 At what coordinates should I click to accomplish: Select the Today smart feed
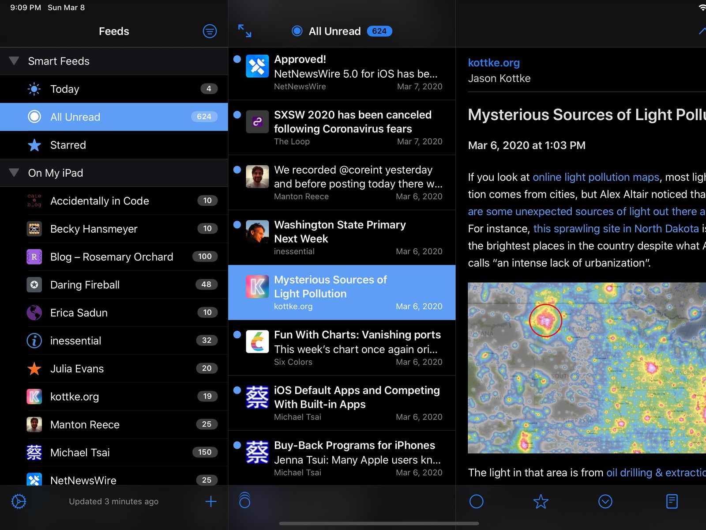[x=114, y=89]
